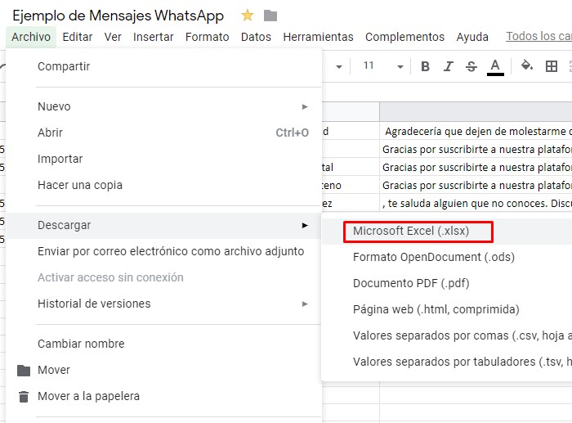The height and width of the screenshot is (423, 572).
Task: Expand the Nuevo submenu
Action: tap(305, 106)
